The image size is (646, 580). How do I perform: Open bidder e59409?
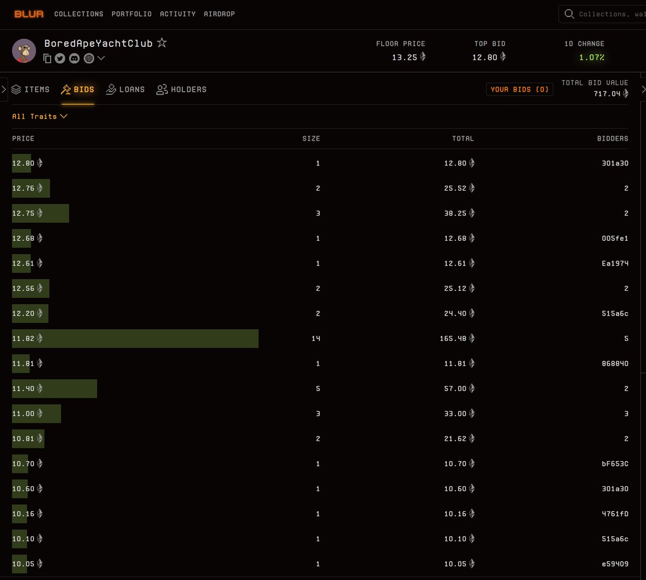(615, 564)
